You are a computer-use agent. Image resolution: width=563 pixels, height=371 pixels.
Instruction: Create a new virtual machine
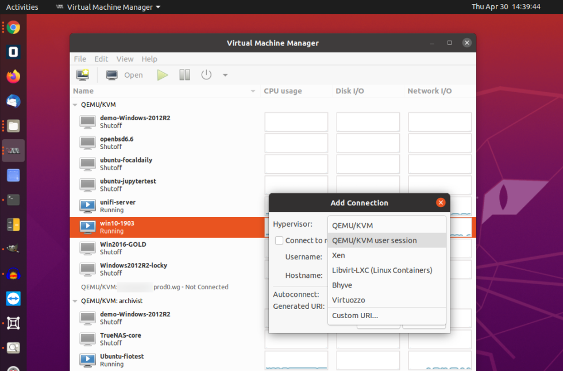click(82, 75)
